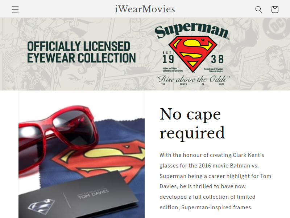290x218 pixels.
Task: Click the paragraph about Clark Kent's glasses
Action: coord(215,181)
